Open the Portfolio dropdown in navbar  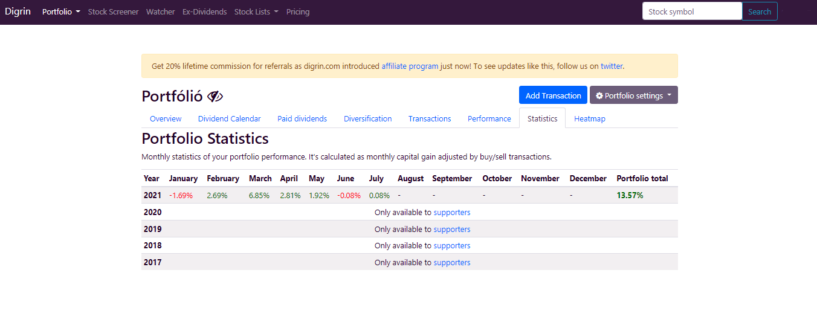61,11
